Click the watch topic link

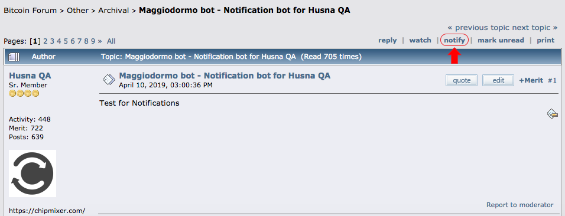[420, 40]
